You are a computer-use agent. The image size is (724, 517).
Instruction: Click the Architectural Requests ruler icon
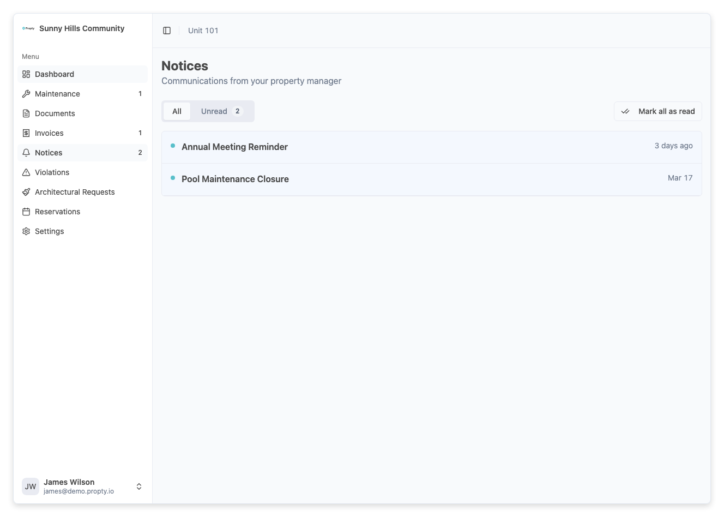26,191
